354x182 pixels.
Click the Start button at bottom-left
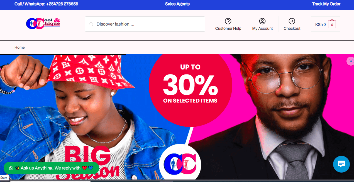coord(4,178)
